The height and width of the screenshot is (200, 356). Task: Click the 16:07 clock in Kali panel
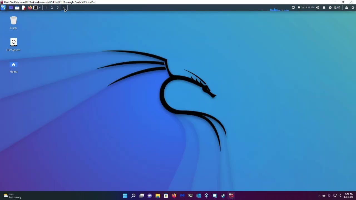point(337,8)
